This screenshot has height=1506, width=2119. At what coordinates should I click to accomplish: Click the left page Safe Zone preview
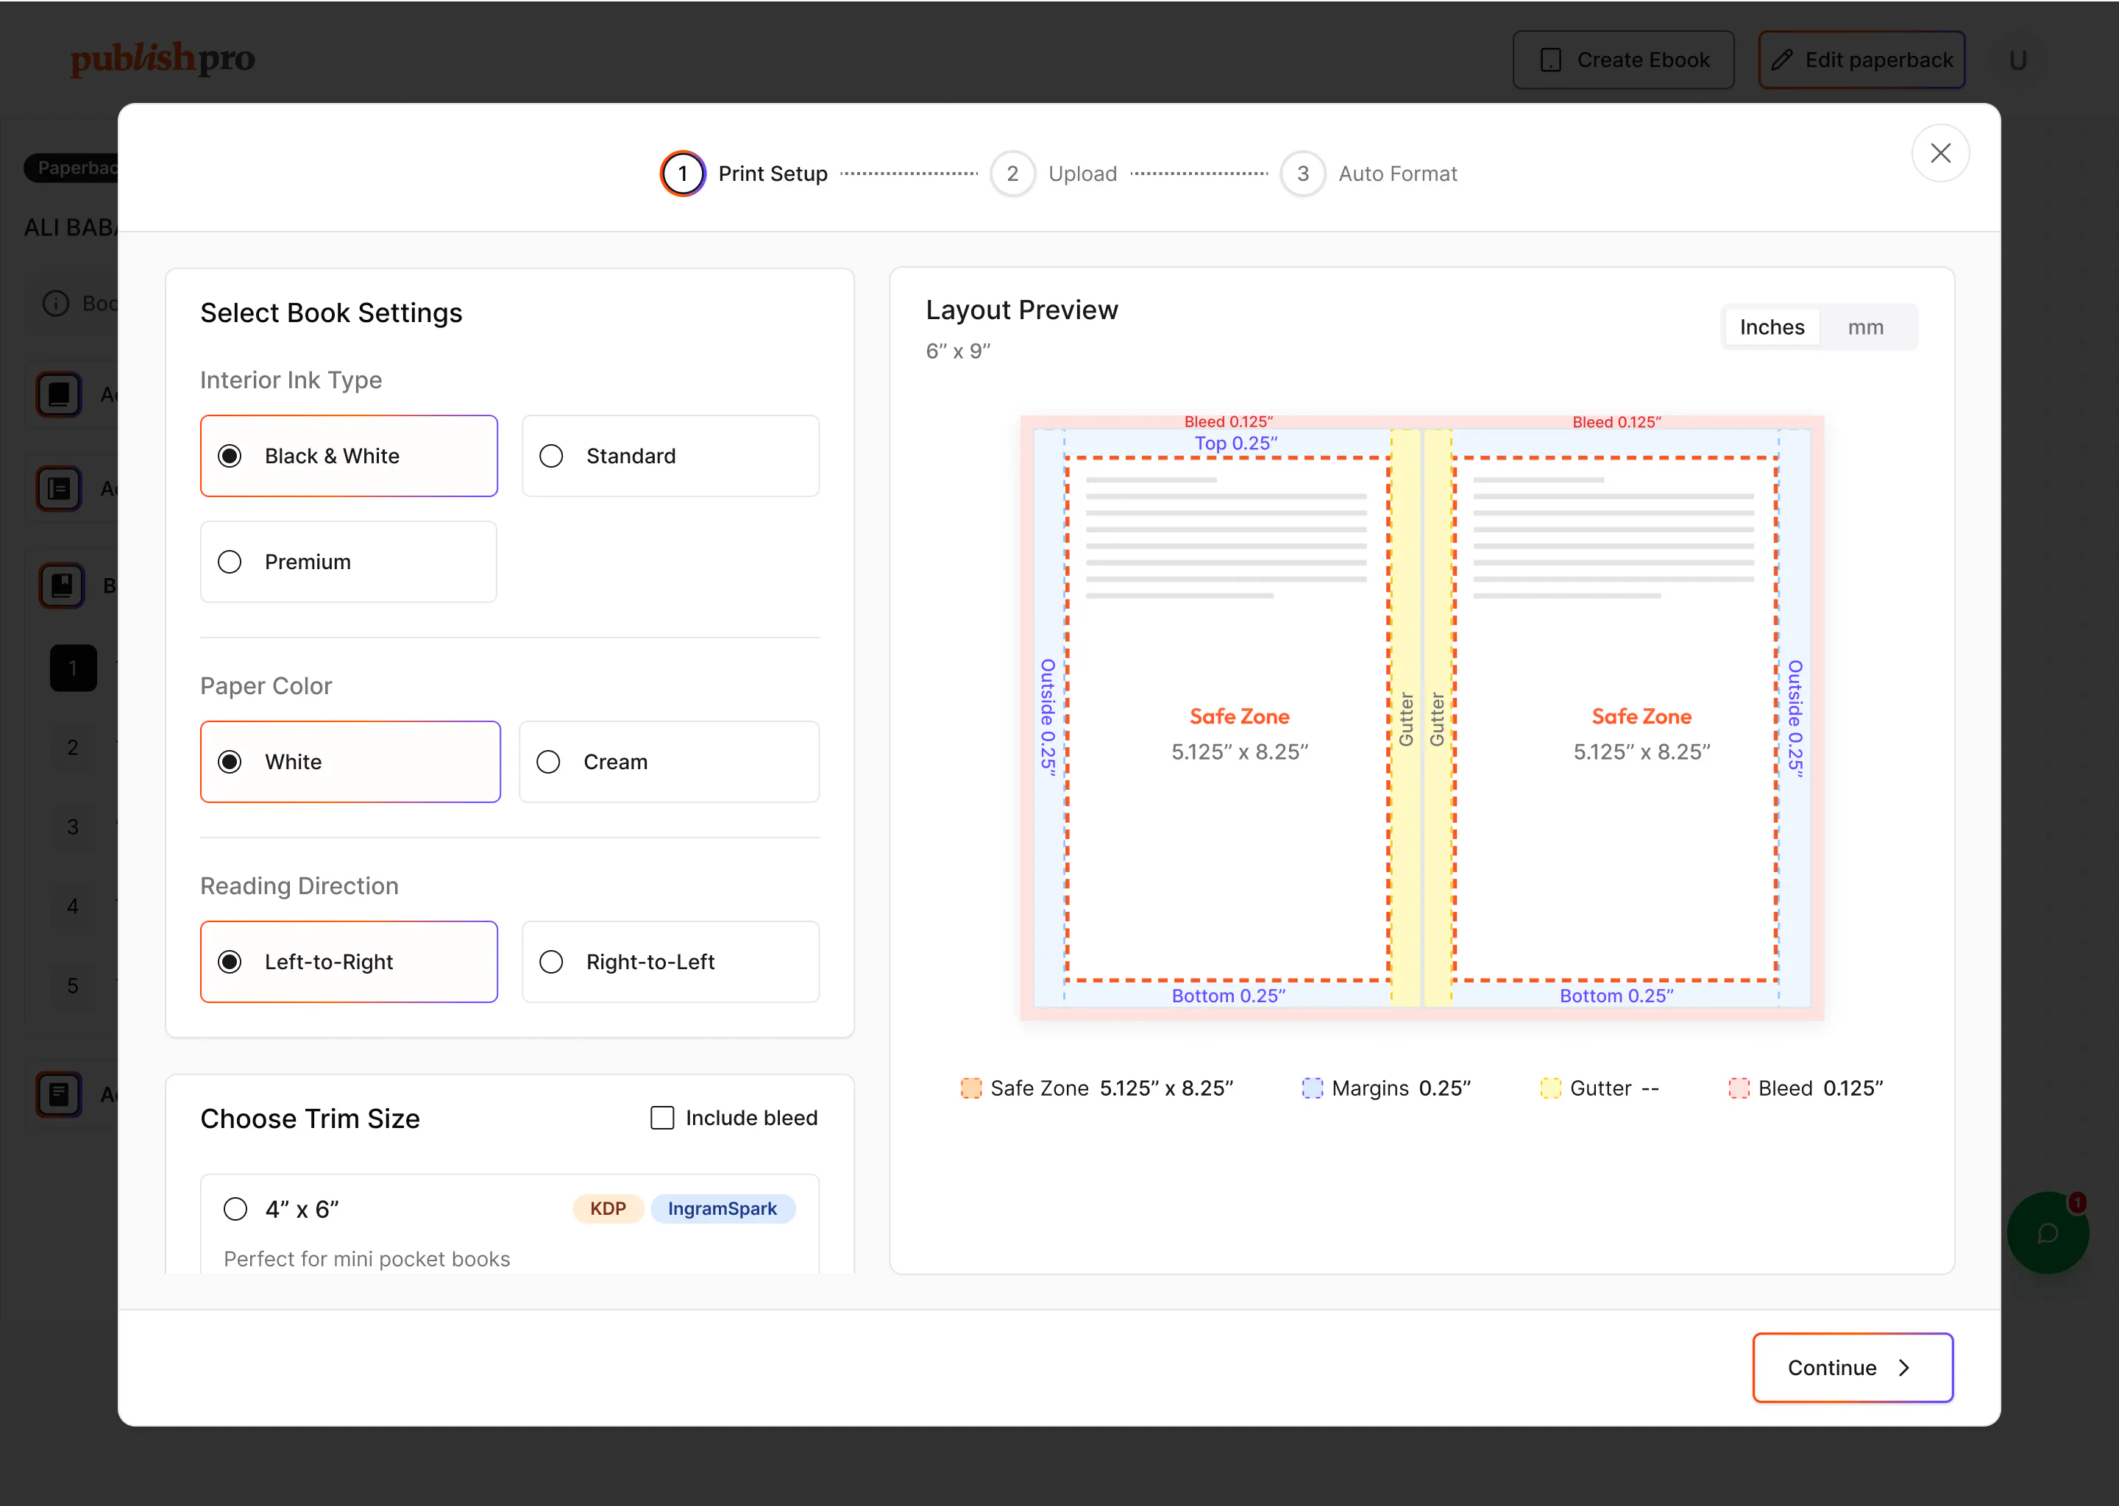click(x=1227, y=718)
